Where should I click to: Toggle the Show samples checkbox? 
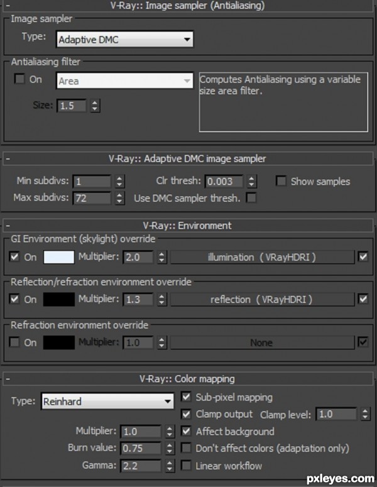281,181
